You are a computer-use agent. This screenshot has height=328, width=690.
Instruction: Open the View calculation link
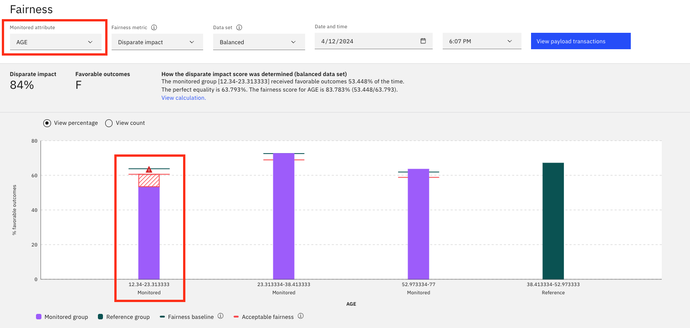pos(184,98)
